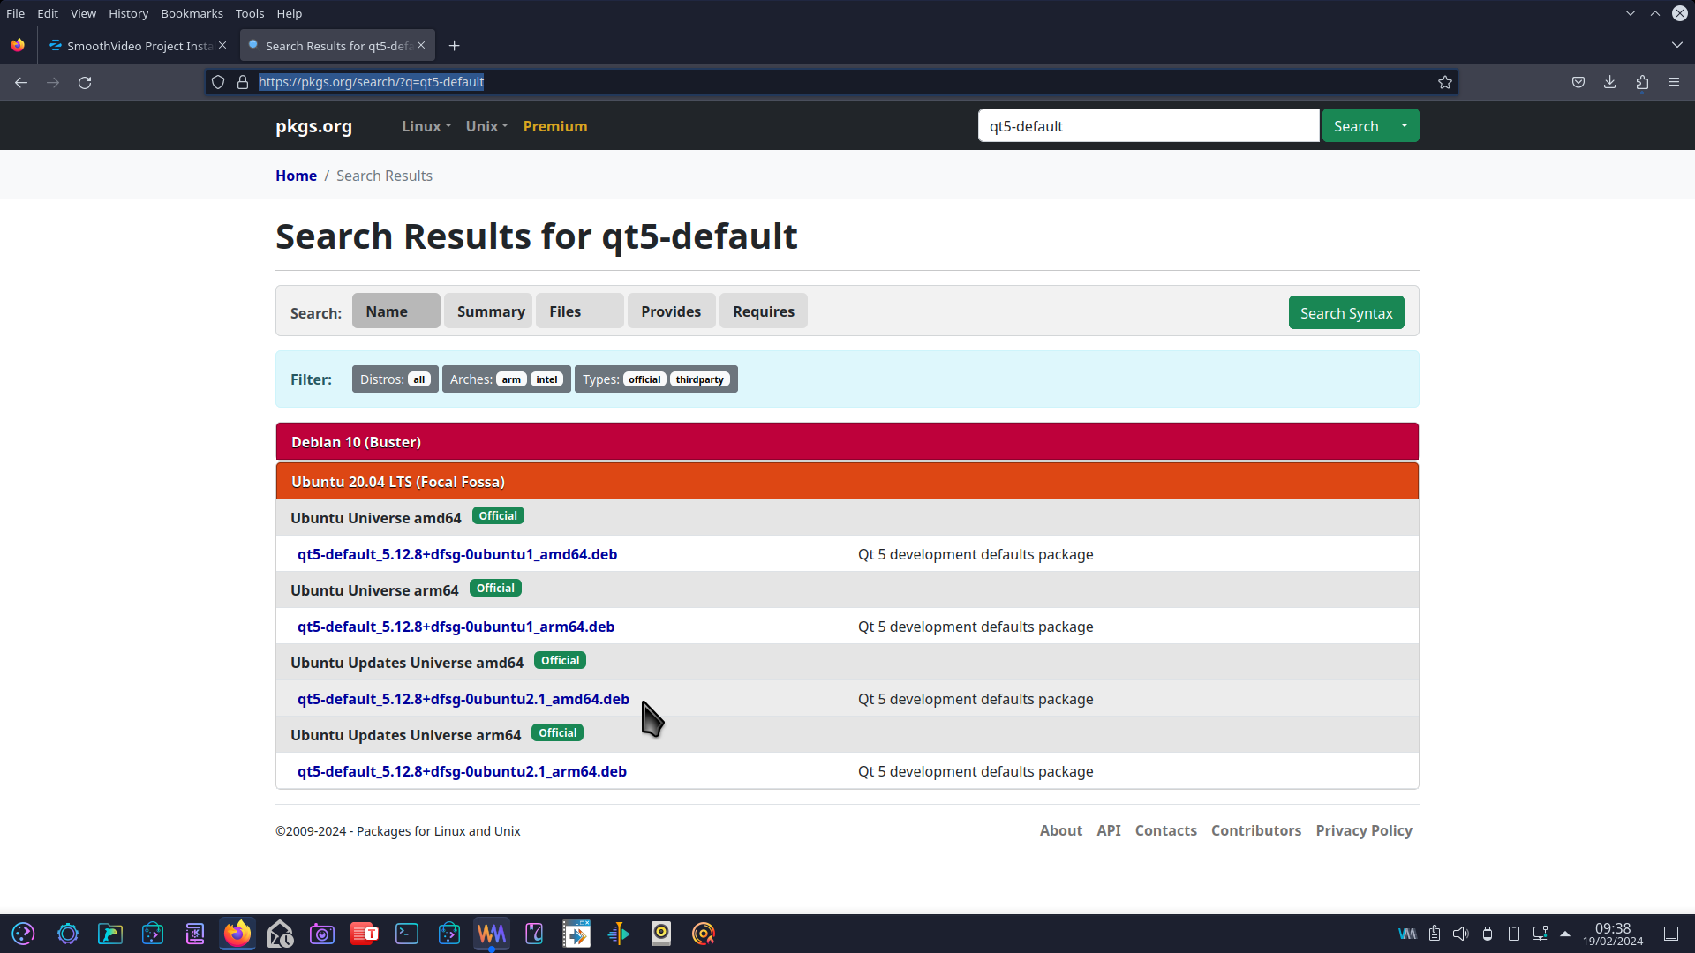This screenshot has width=1695, height=953.
Task: Open the Konsole terminal from taskbar
Action: point(407,934)
